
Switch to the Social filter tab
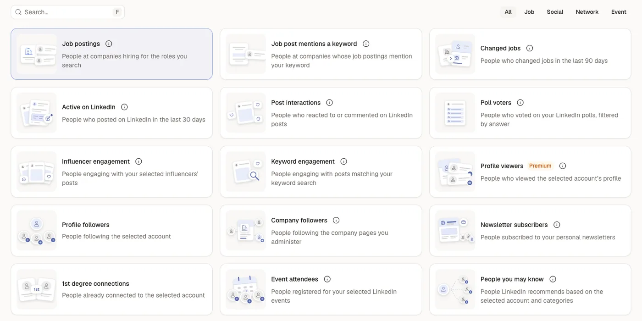click(x=555, y=12)
